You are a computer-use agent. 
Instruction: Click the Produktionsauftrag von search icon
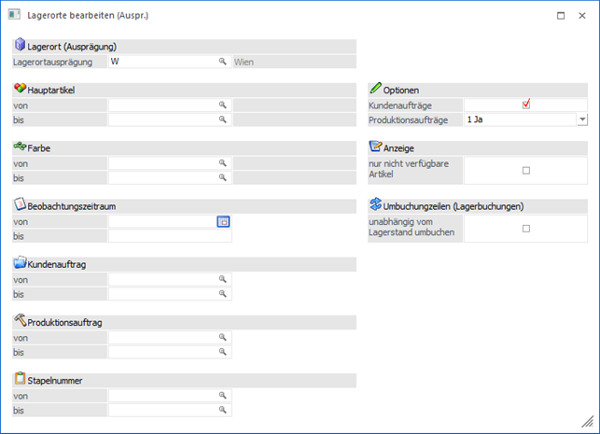pos(223,337)
